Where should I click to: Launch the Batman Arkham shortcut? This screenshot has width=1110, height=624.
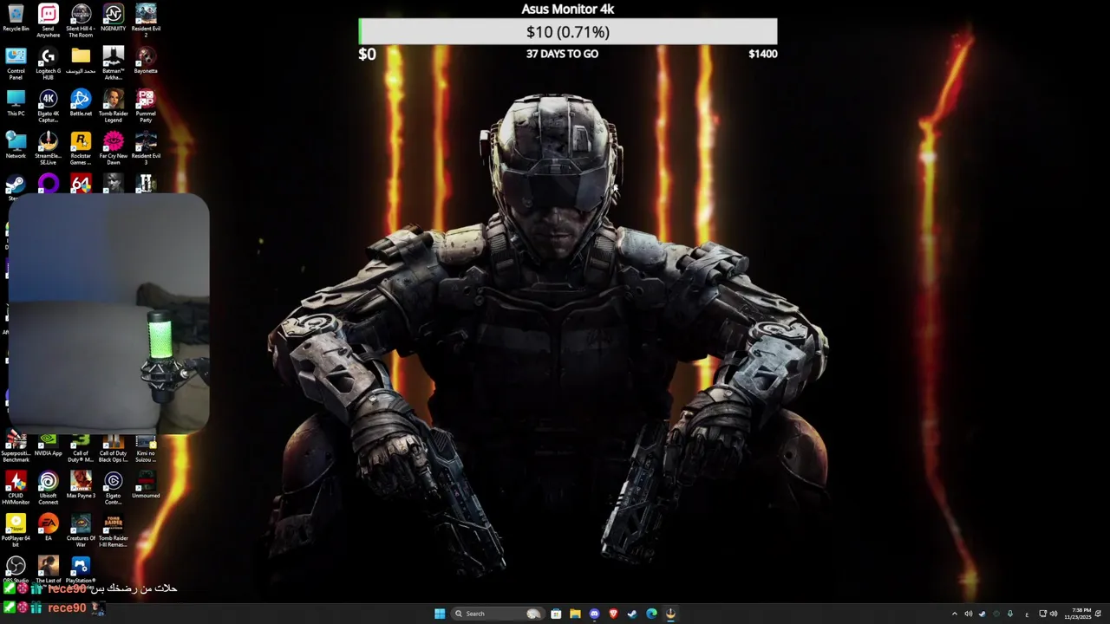pos(113,63)
